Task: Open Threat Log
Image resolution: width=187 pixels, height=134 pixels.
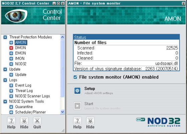Action: (24, 91)
